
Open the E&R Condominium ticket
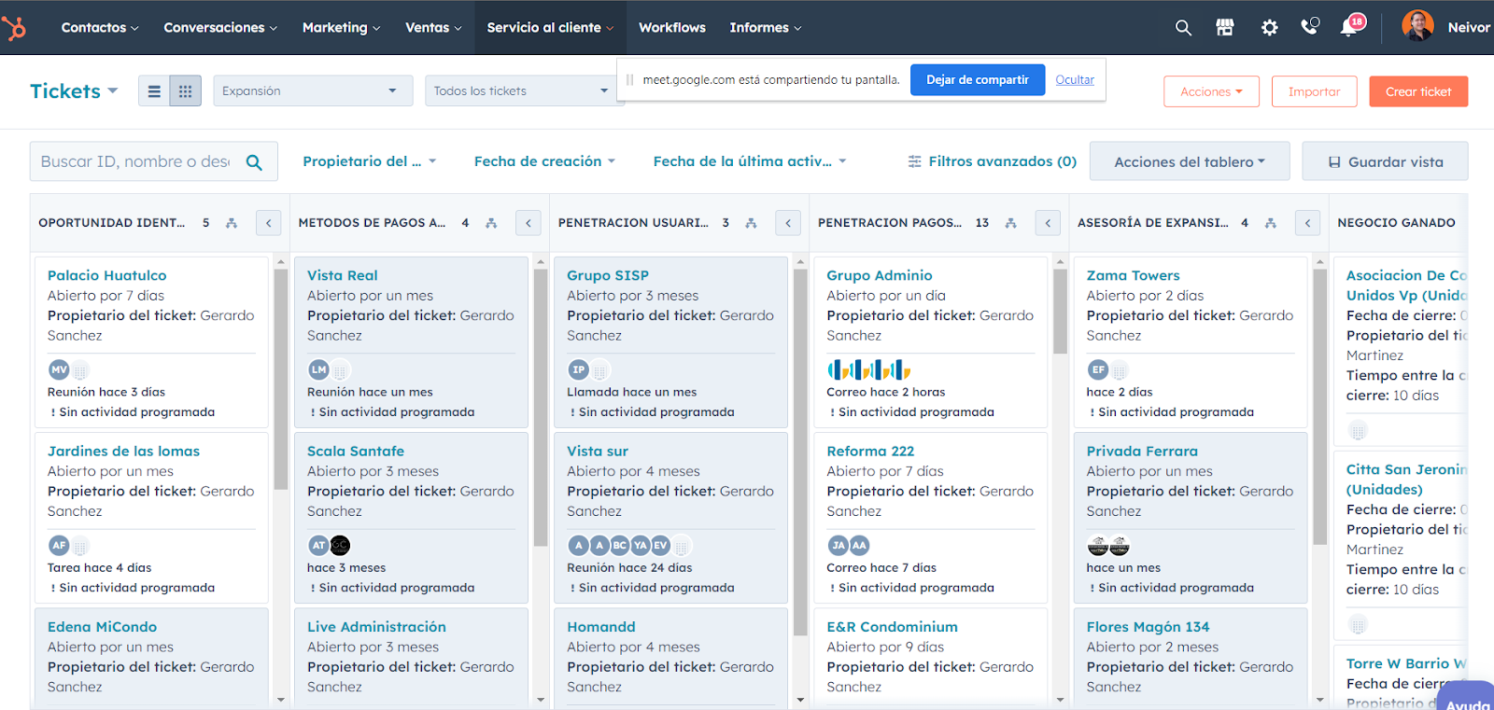click(892, 627)
